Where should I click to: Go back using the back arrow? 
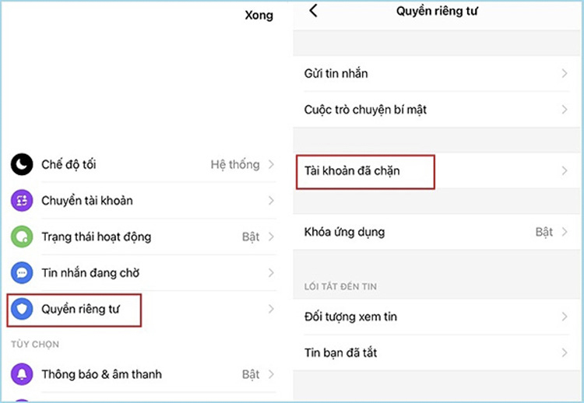(x=313, y=10)
